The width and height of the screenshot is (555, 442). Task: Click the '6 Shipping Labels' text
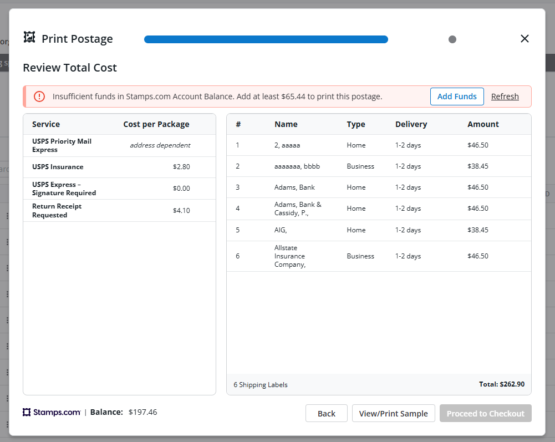(261, 385)
